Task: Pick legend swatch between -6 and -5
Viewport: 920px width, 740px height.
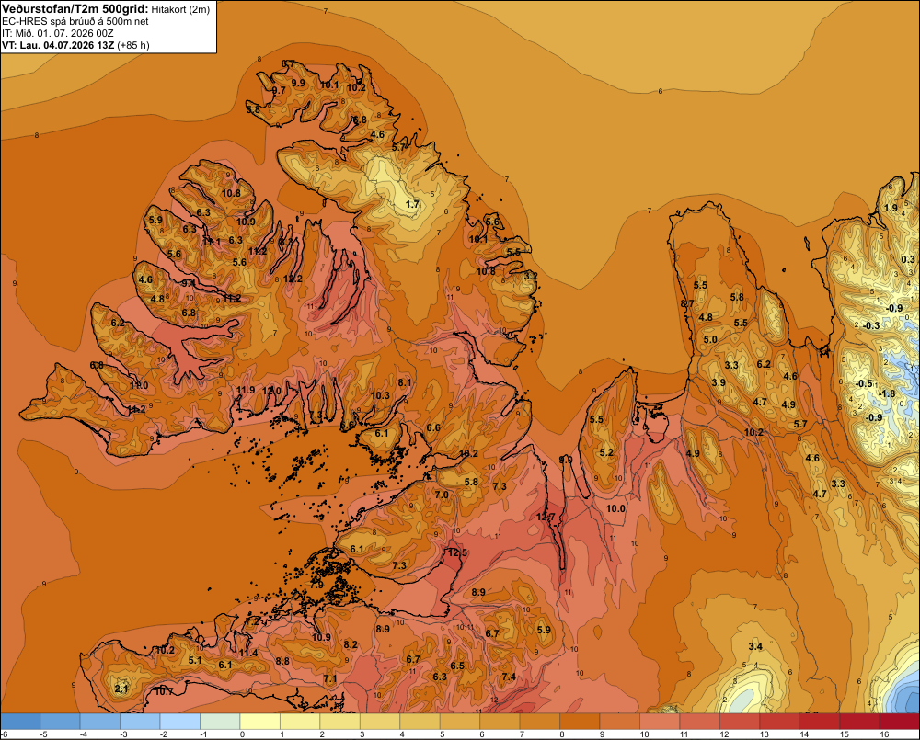Action: 20,721
